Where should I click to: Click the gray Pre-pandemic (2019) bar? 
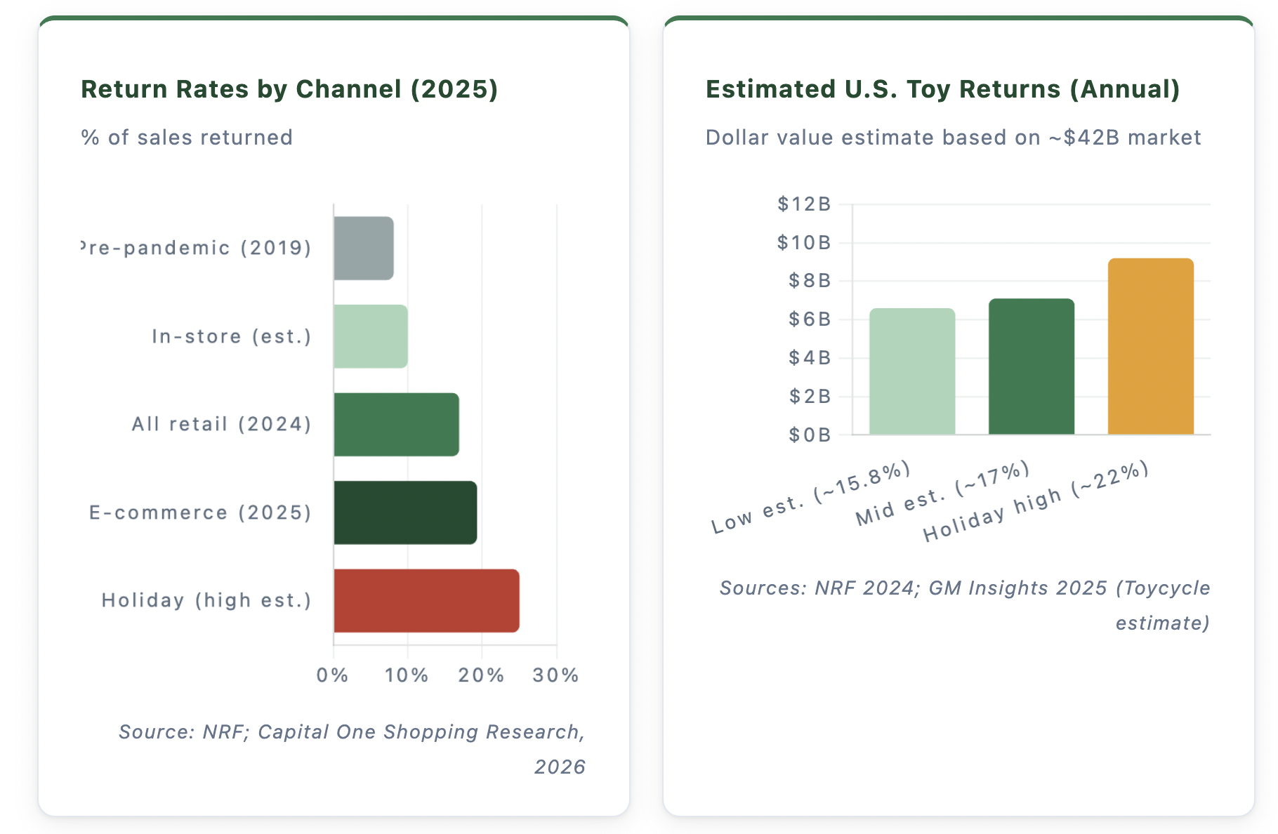[364, 248]
